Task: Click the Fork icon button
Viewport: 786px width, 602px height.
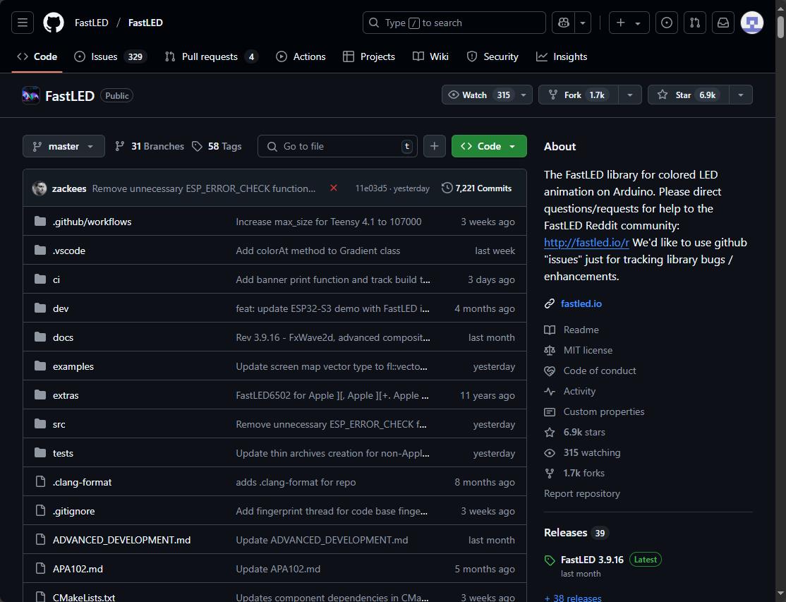Action: point(553,95)
